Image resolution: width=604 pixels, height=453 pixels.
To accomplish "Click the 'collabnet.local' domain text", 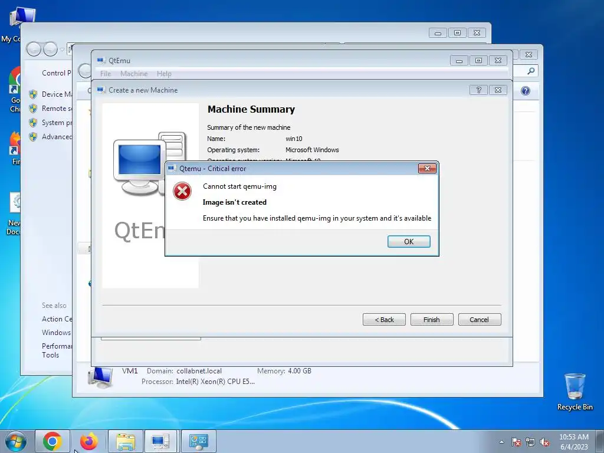I will tap(199, 371).
